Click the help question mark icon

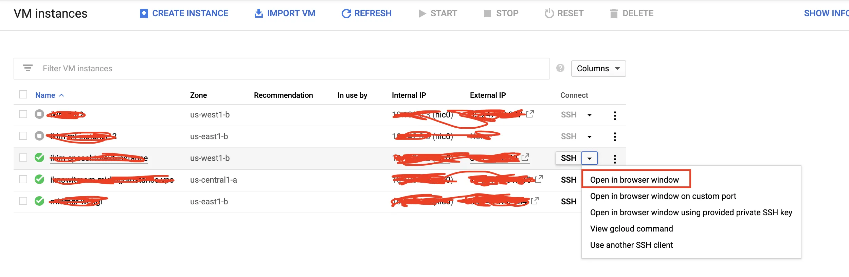pyautogui.click(x=560, y=68)
